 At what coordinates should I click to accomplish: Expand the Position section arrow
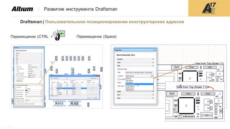[153, 59]
